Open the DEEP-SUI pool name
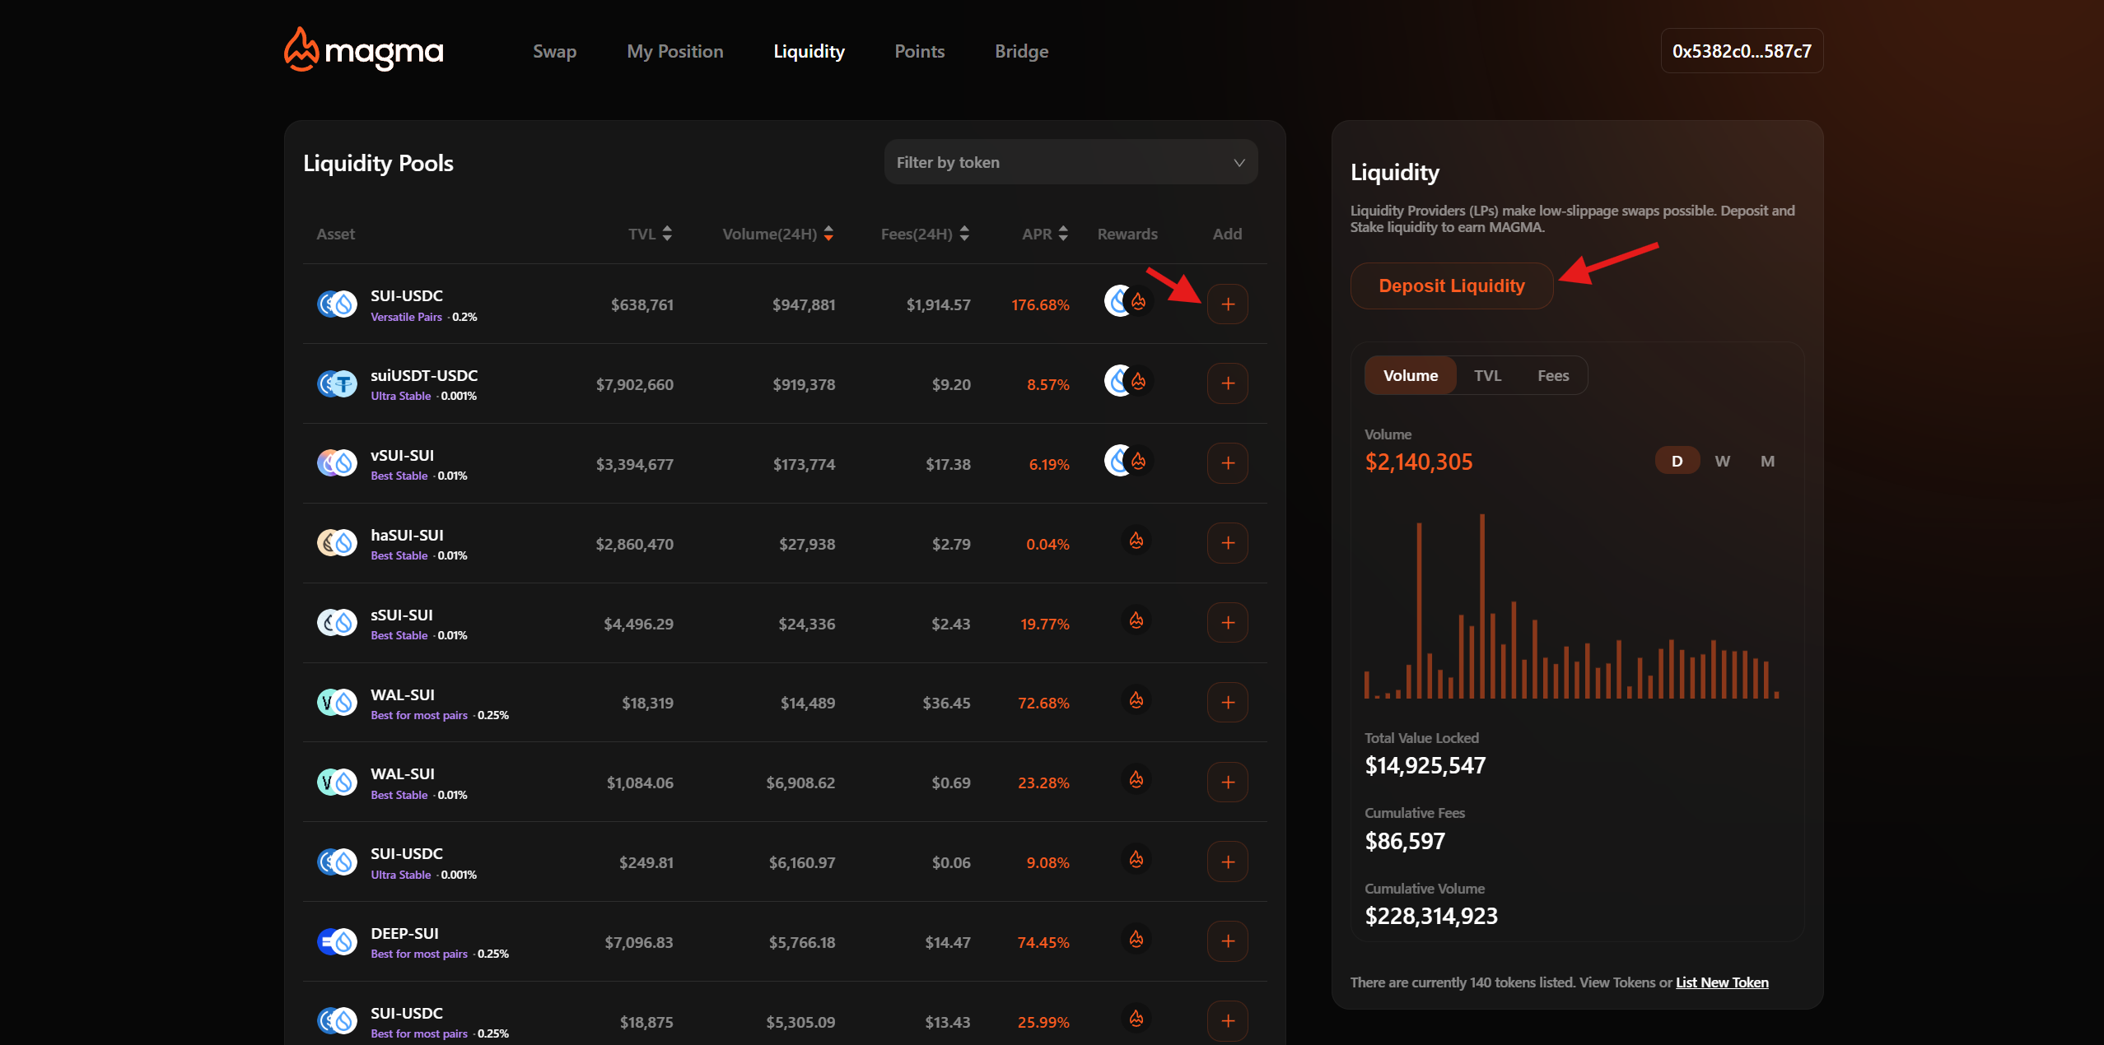This screenshot has height=1045, width=2104. (x=404, y=933)
